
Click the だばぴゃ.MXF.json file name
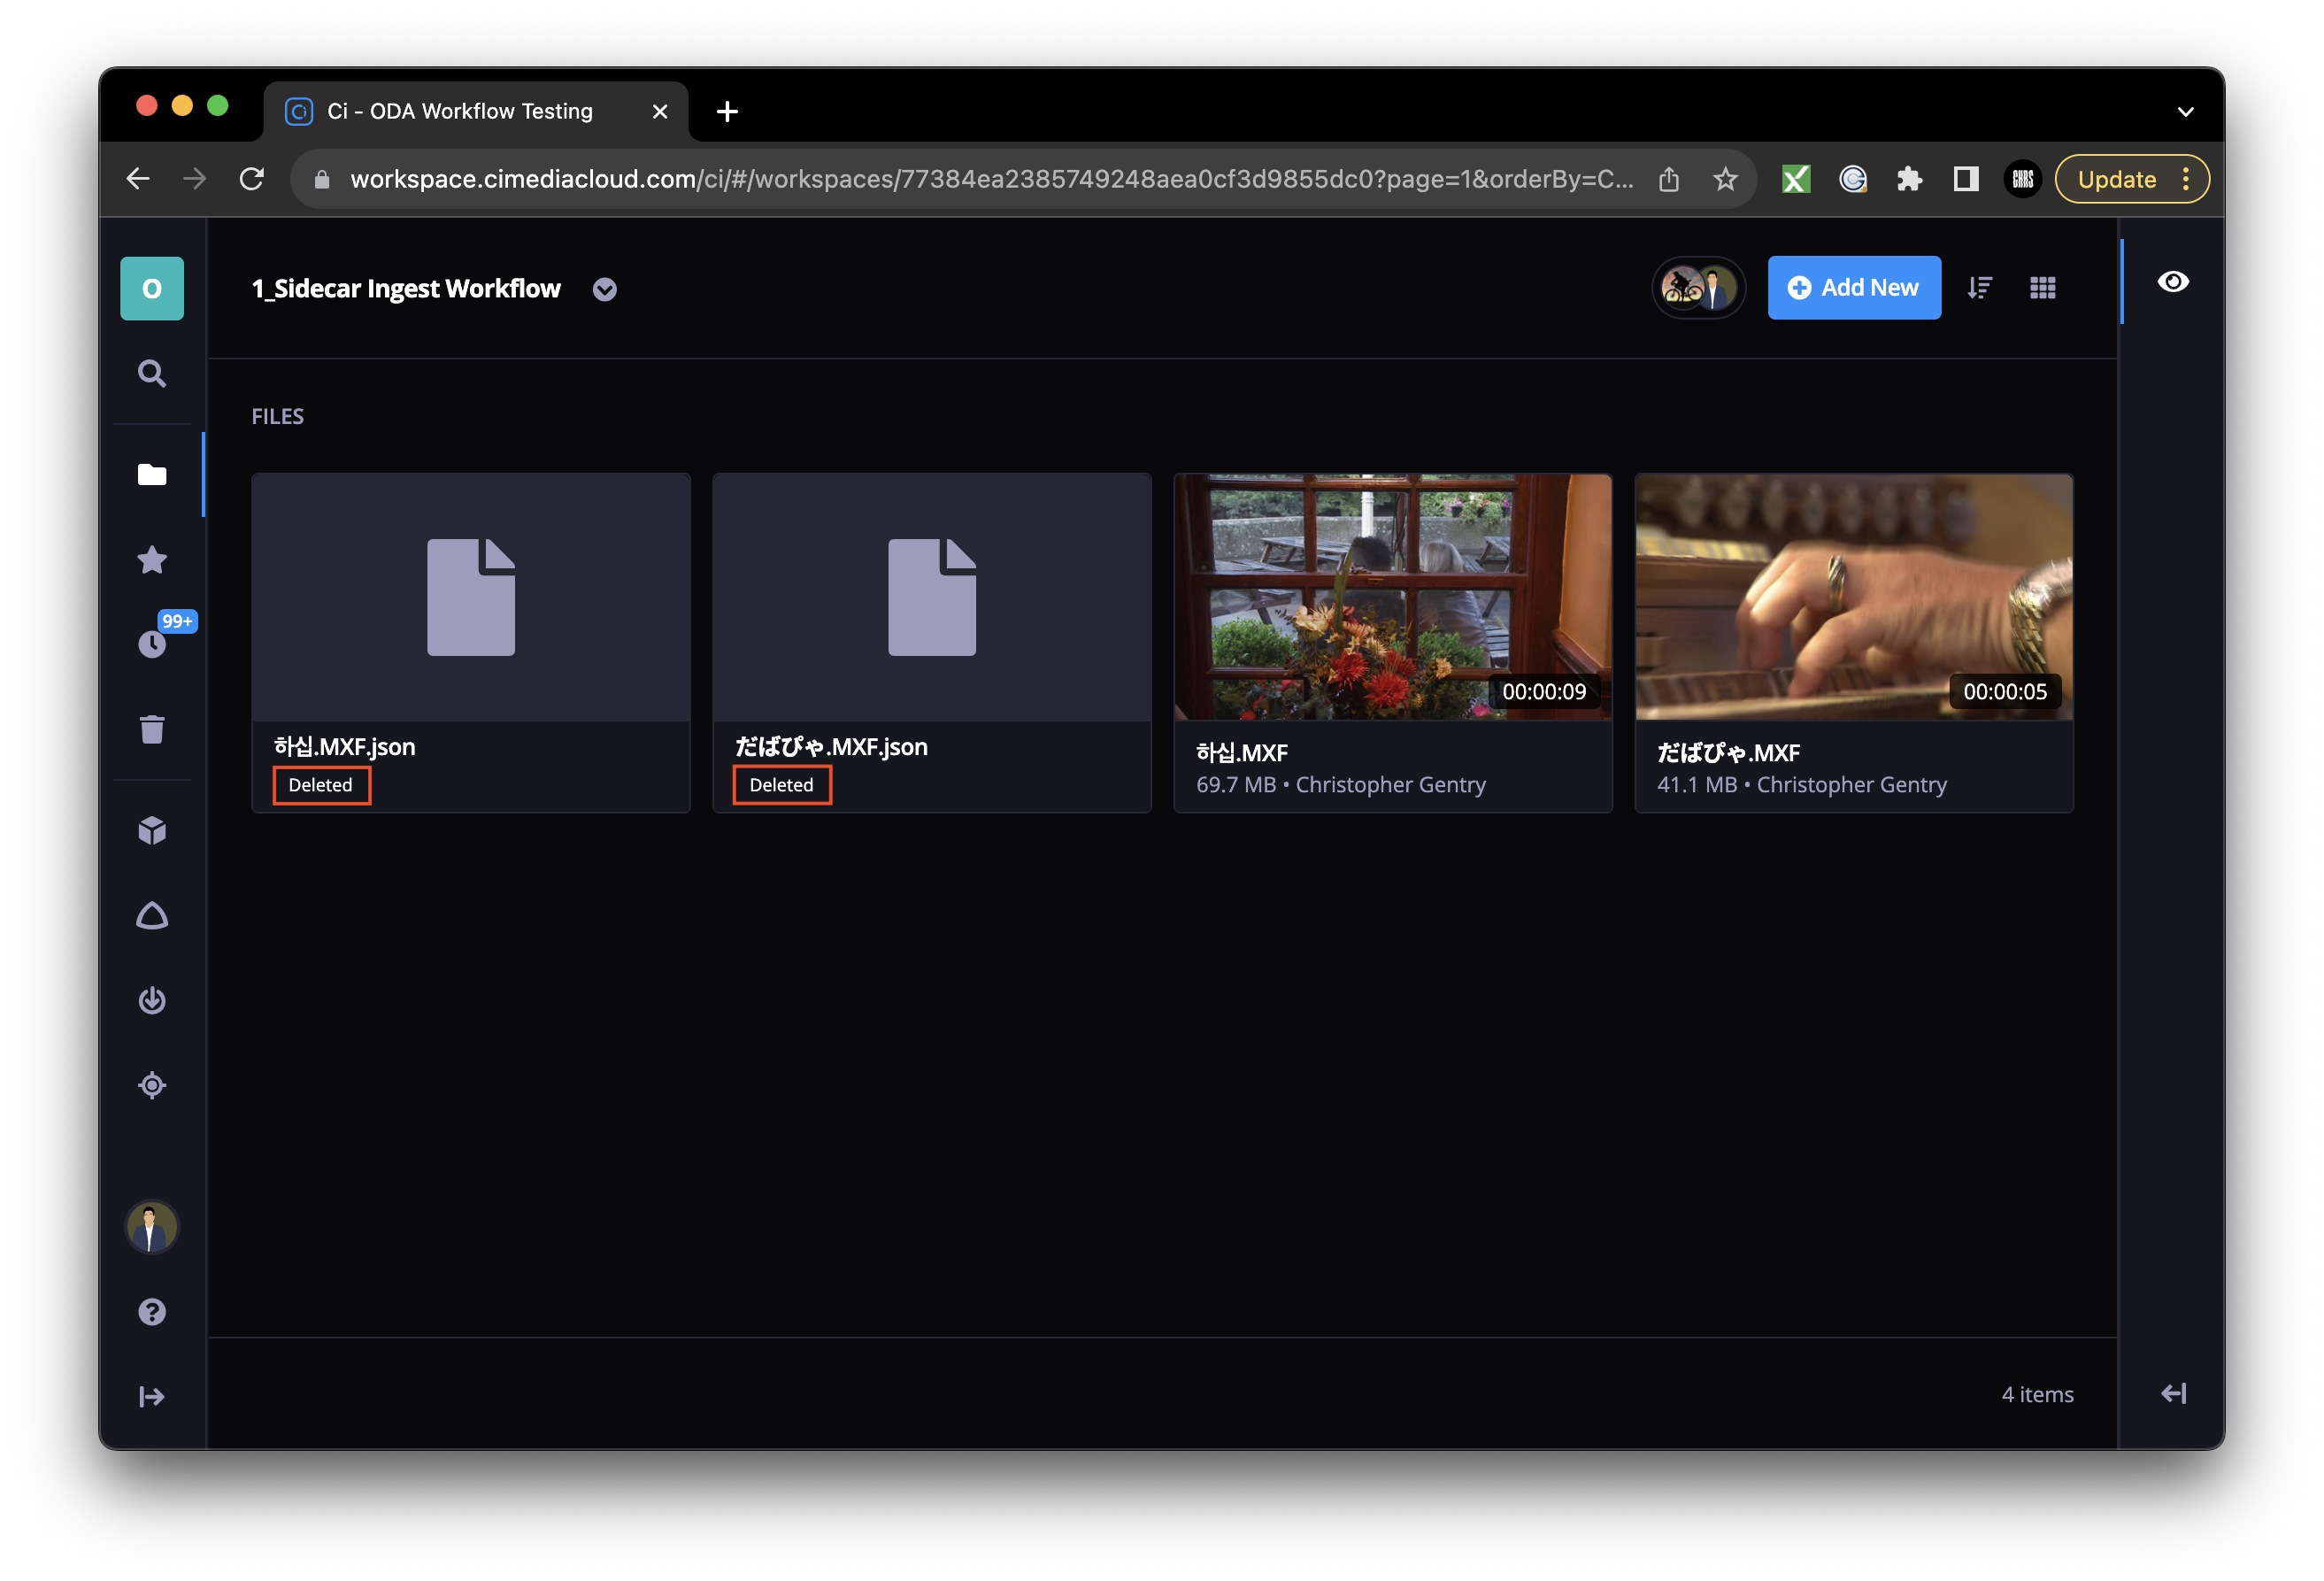click(830, 747)
